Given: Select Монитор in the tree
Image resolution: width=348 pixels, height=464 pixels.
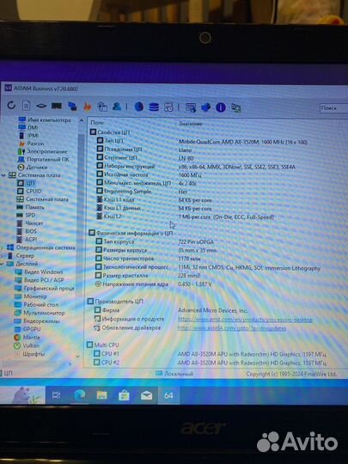Looking at the screenshot, I should (35, 296).
